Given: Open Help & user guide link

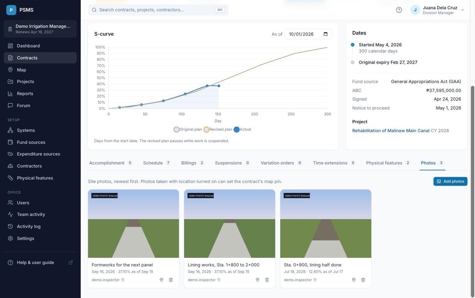Looking at the screenshot, I should coord(40,263).
